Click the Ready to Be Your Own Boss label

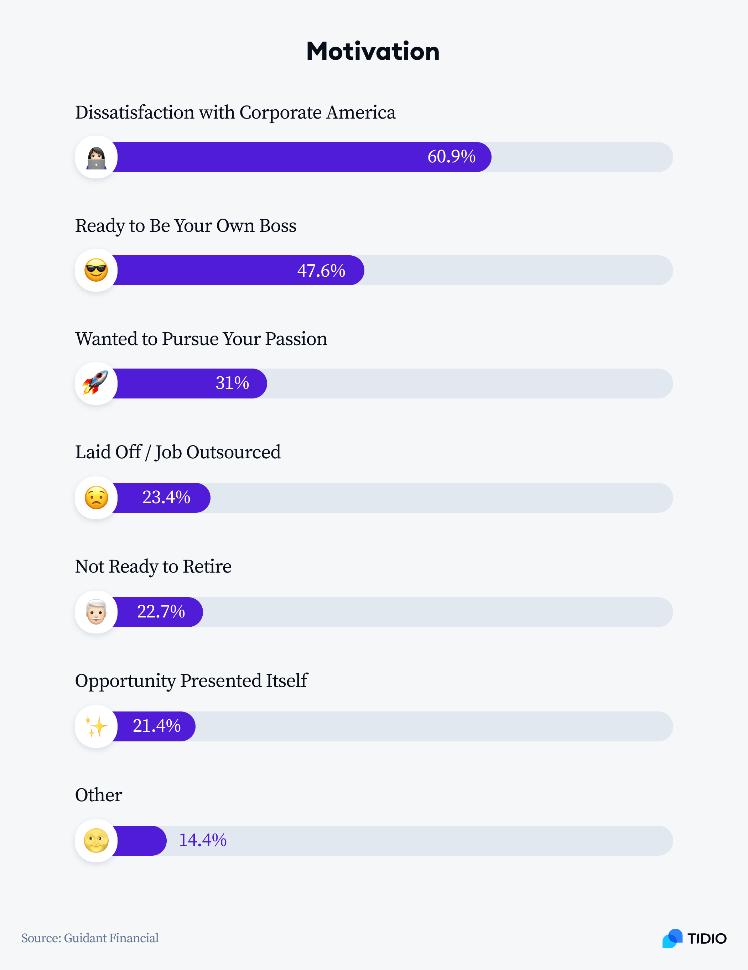[186, 226]
